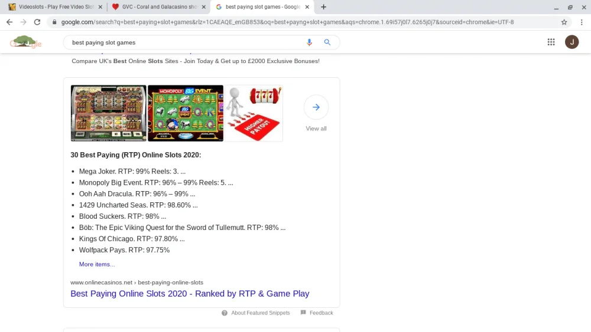Viewport: 591px width, 332px height.
Task: Click the Compare UK's Best Online Slots ad text
Action: click(x=196, y=61)
